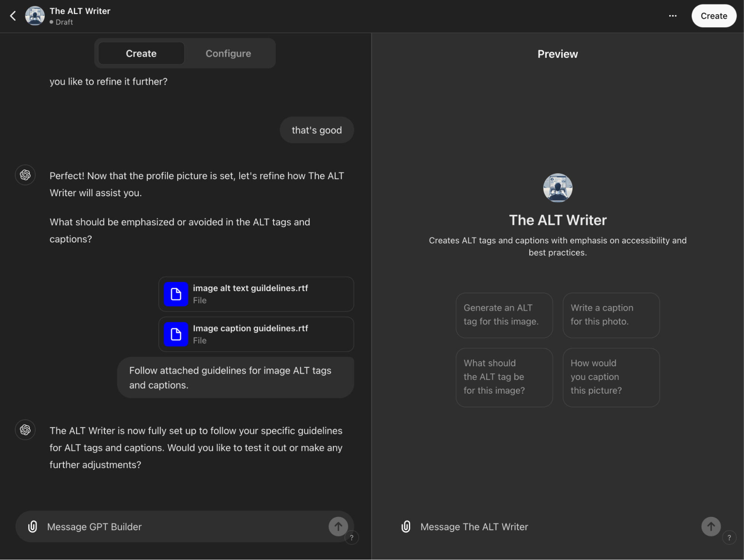Click 'What should be emphasized or avoided' question
The width and height of the screenshot is (744, 560).
tap(180, 230)
